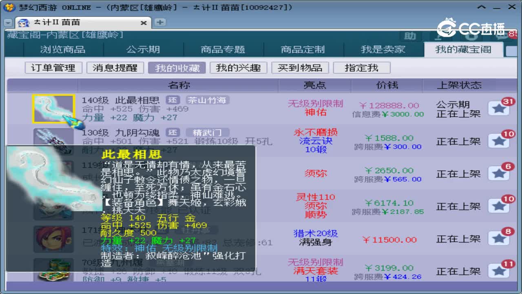Click the 助 help button in the header
Viewport: 522px width, 294px height.
[x=410, y=36]
